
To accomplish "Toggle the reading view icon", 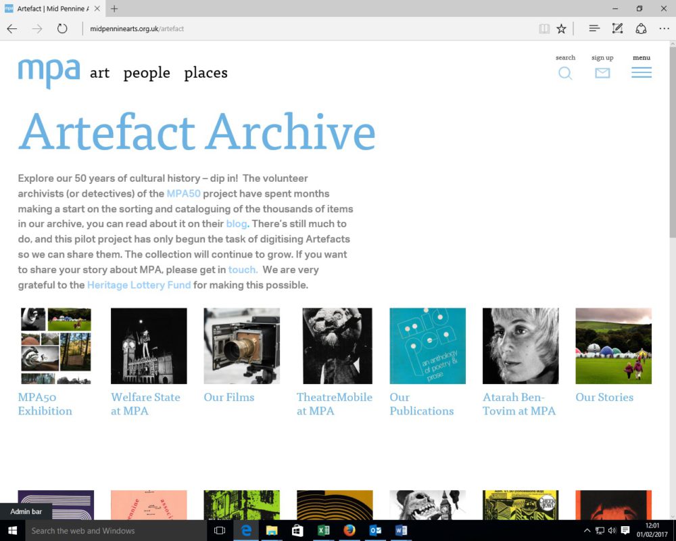I will [x=544, y=28].
